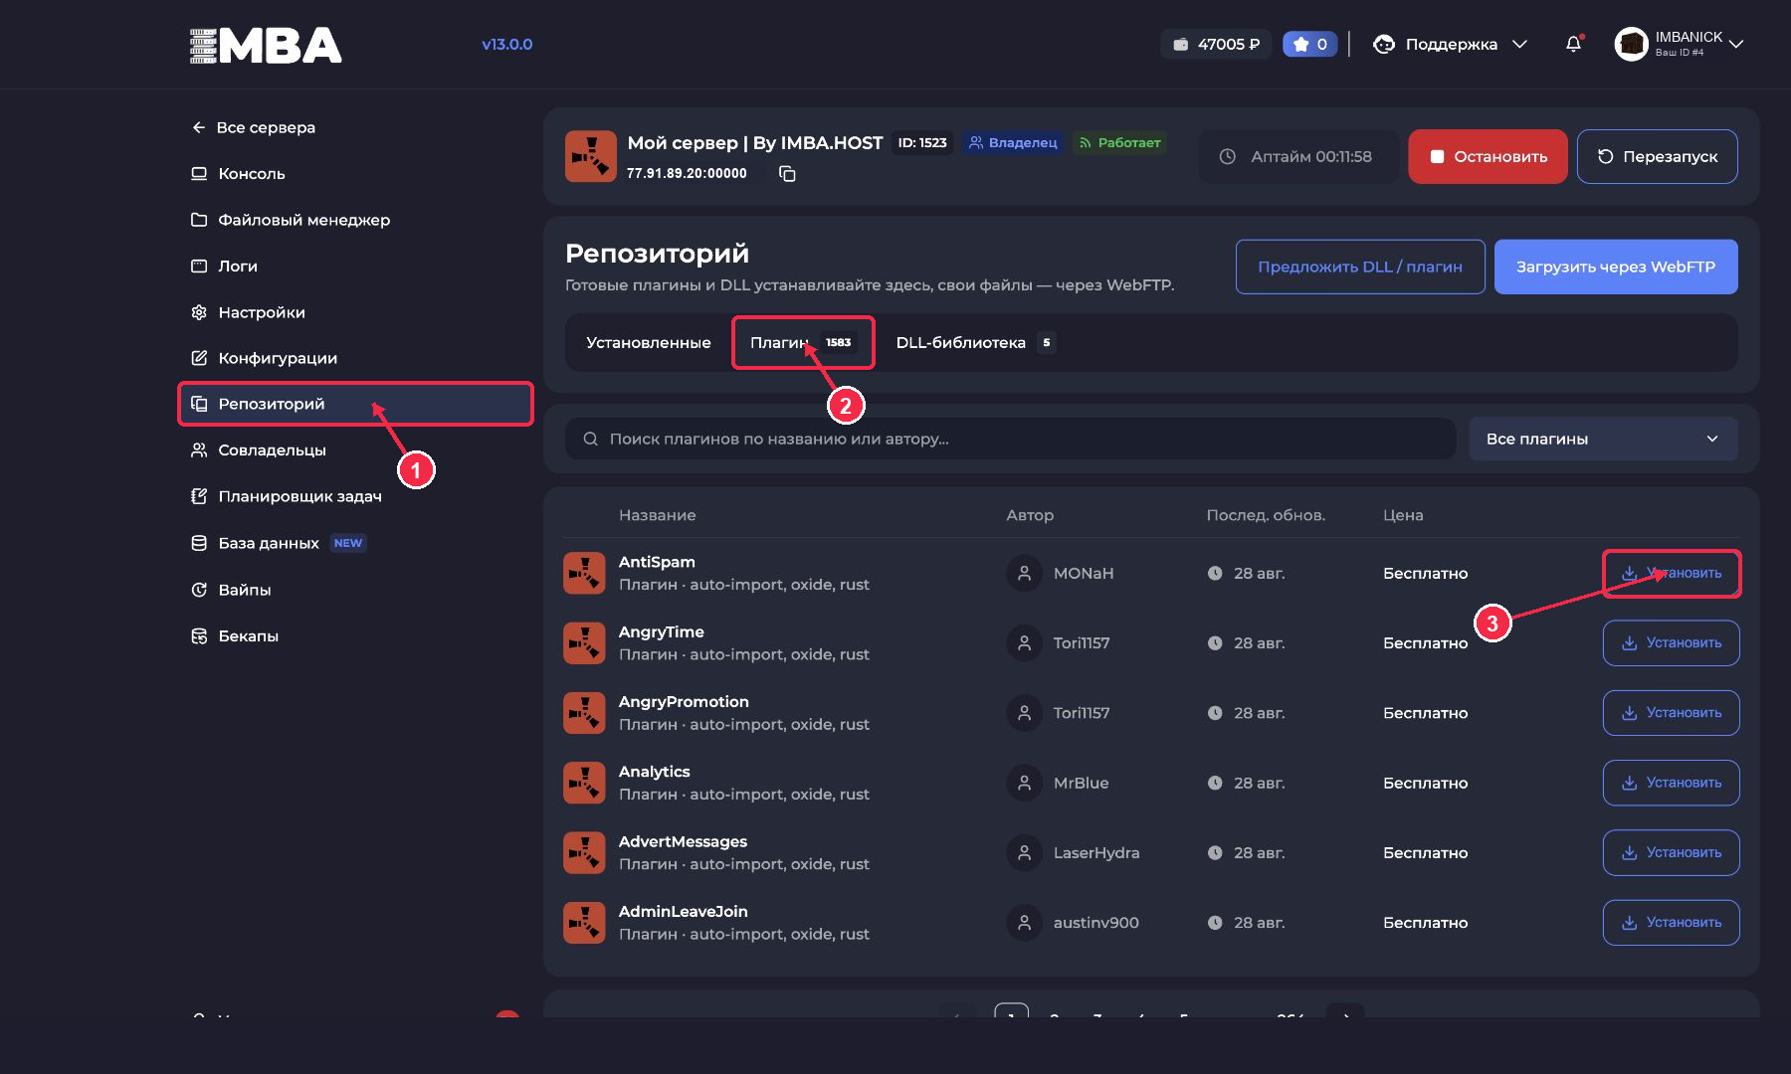Install the Analytics plugin
The image size is (1791, 1074).
(x=1671, y=783)
